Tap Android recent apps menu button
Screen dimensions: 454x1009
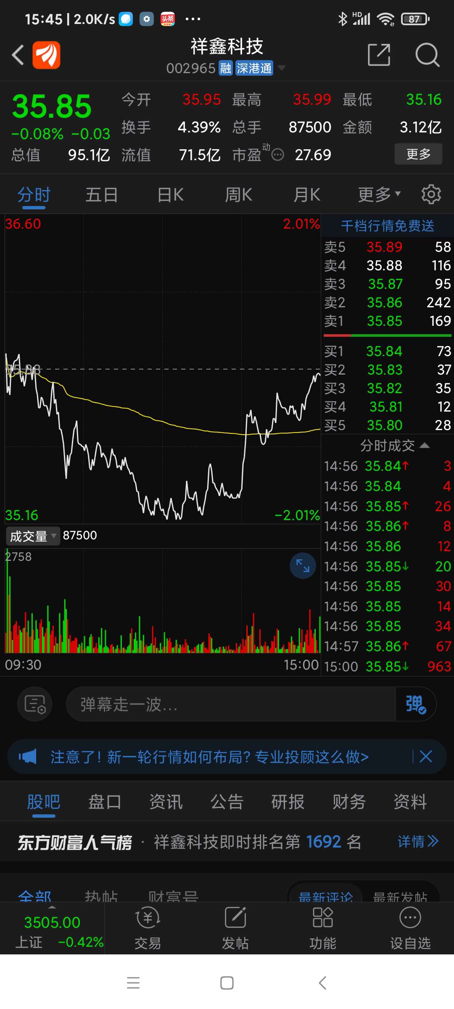[133, 983]
